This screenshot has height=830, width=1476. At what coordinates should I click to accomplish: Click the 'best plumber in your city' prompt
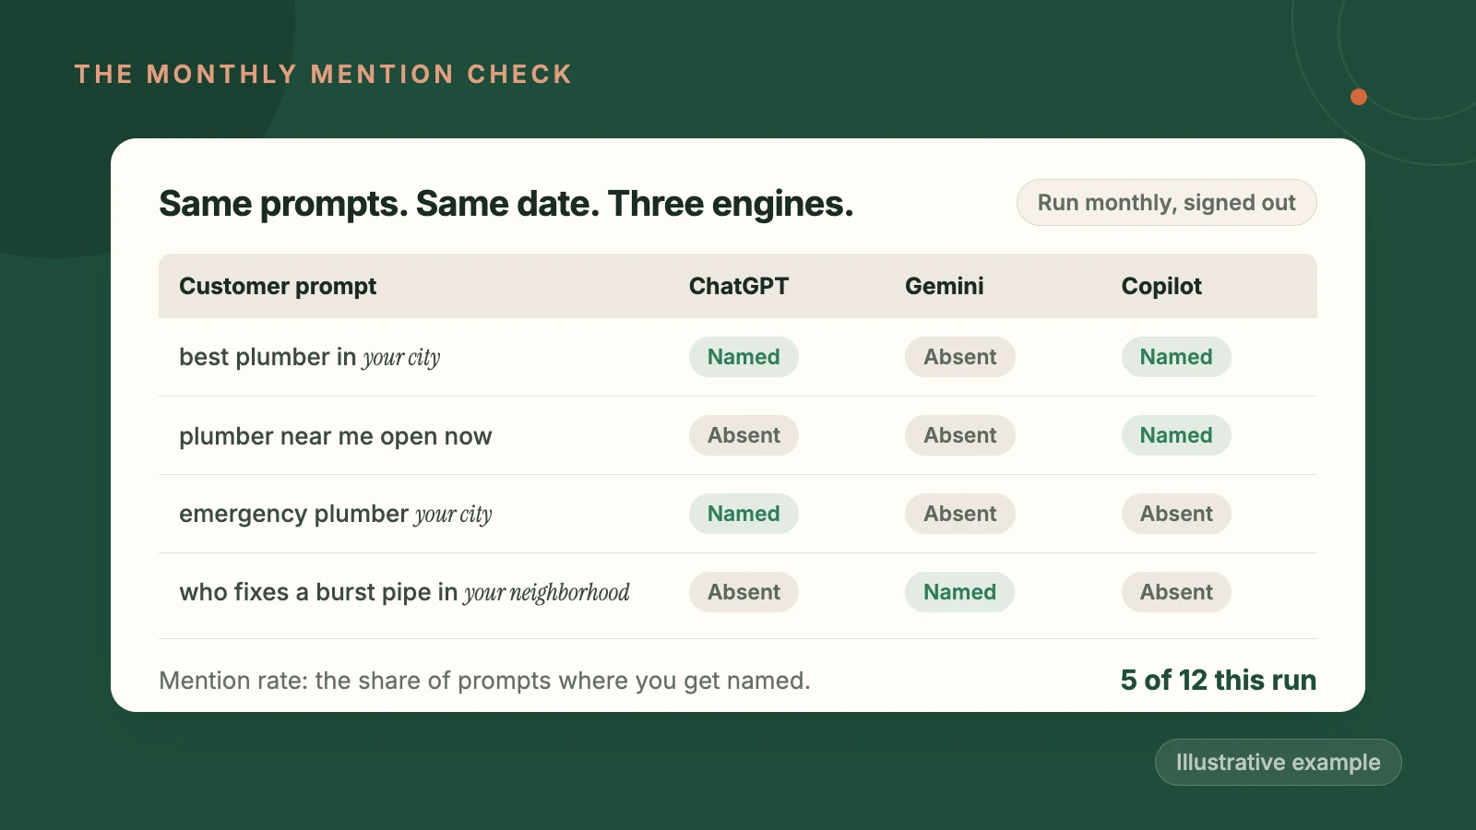310,358
